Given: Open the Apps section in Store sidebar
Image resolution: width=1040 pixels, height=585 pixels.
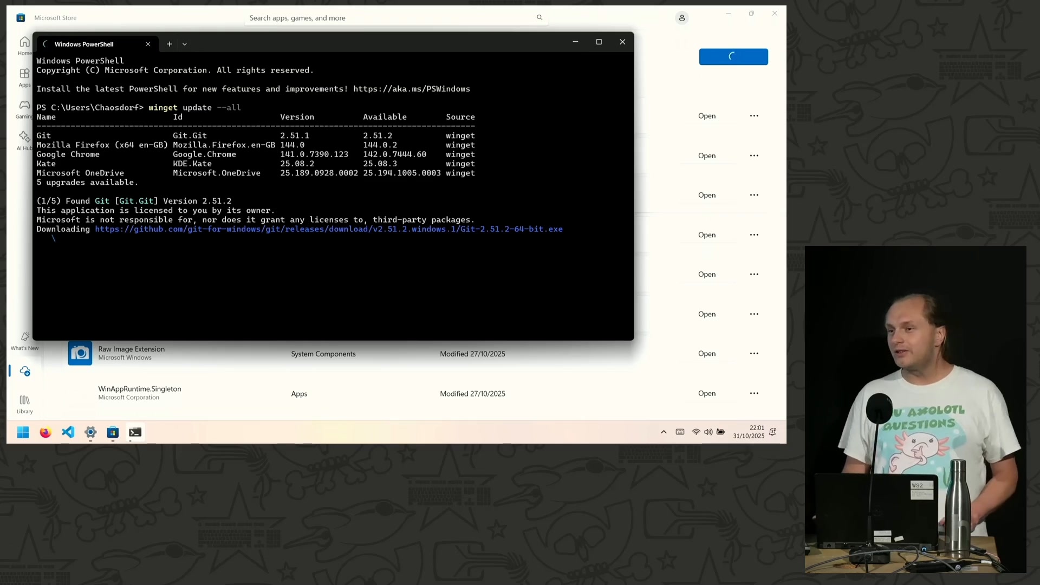Looking at the screenshot, I should point(24,76).
